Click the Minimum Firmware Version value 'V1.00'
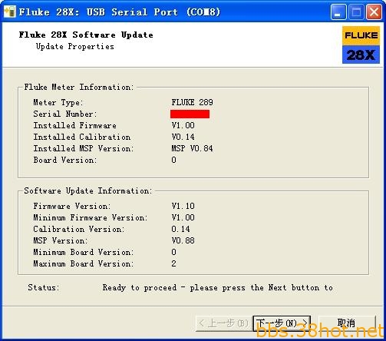386x341 pixels. click(x=183, y=217)
